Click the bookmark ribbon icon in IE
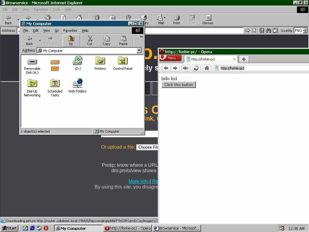Screen dimensions: 309x232 254,31
